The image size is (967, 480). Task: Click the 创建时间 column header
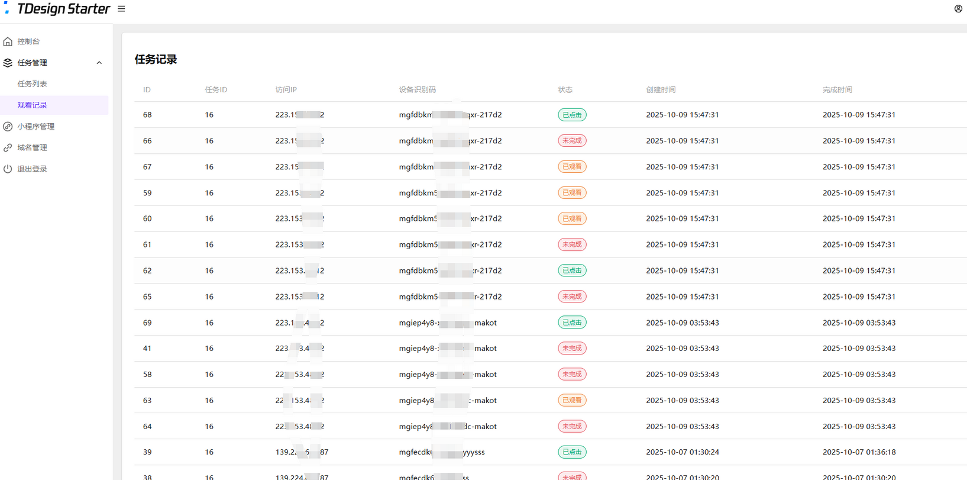[x=661, y=90]
